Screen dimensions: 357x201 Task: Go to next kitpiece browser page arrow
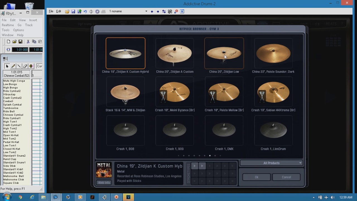pyautogui.click(x=220, y=156)
